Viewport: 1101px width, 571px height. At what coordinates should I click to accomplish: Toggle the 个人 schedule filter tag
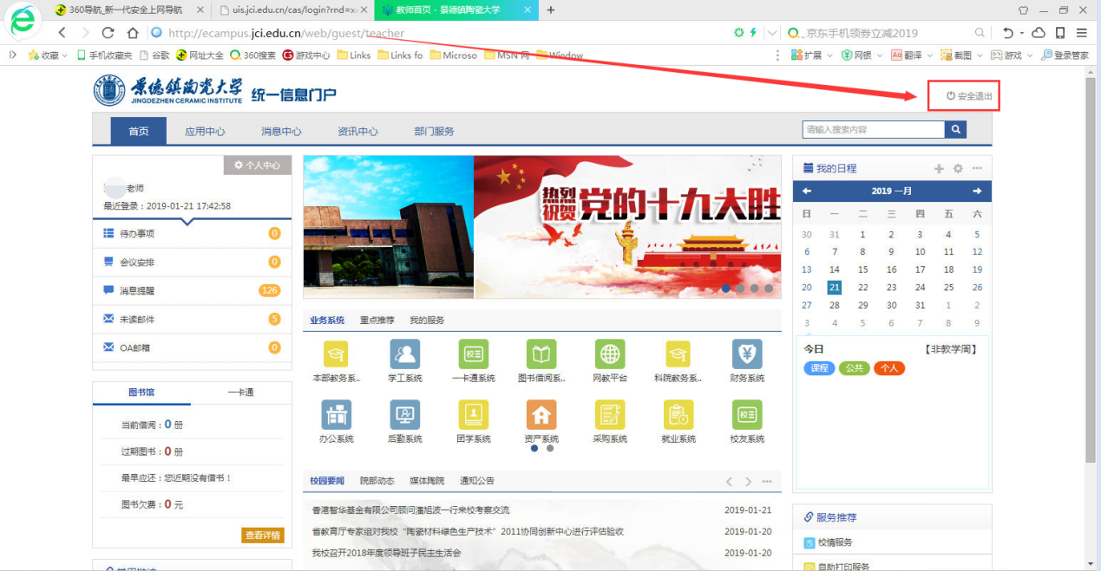(888, 368)
